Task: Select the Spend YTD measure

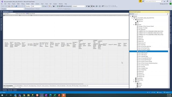Action: [x=141, y=40]
